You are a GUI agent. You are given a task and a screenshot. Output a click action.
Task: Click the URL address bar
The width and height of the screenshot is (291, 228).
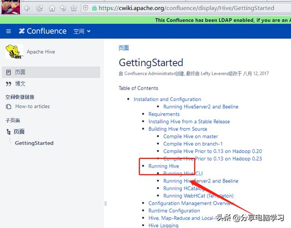click(x=186, y=8)
